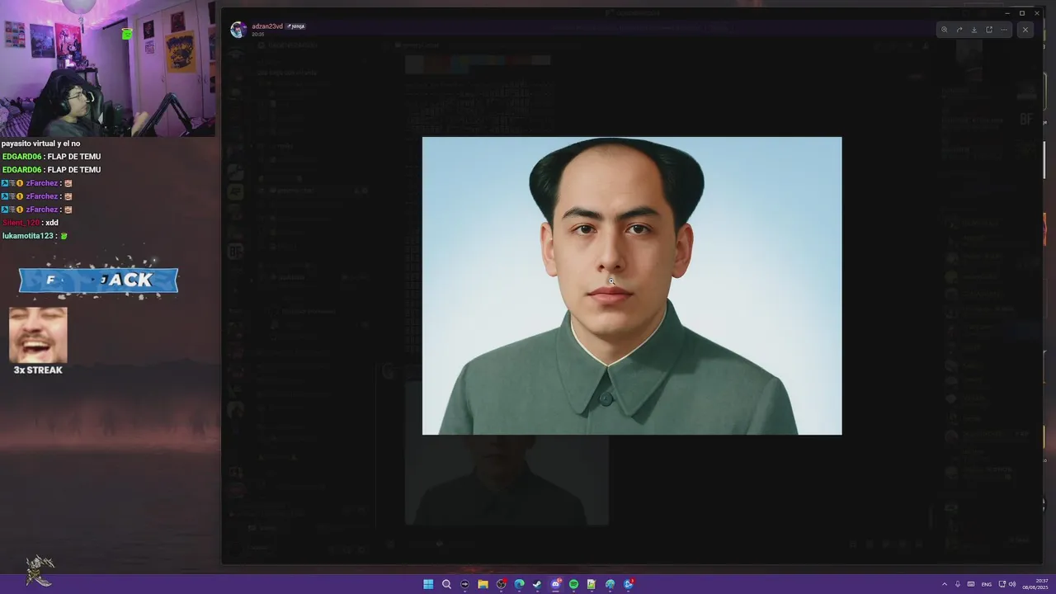Forward the image using the arrow icon
Screen dimensions: 1056x594
[959, 30]
